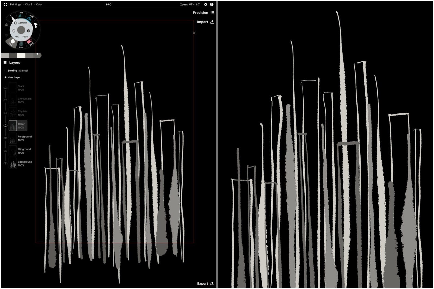The width and height of the screenshot is (434, 289).
Task: Change sorting mode from Manual
Action: pyautogui.click(x=24, y=70)
